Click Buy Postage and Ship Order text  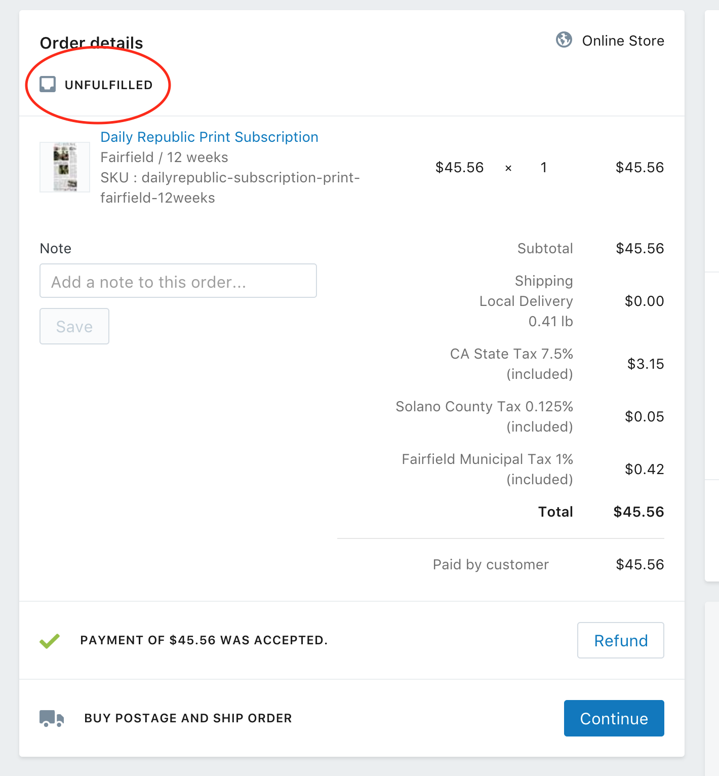click(x=188, y=718)
